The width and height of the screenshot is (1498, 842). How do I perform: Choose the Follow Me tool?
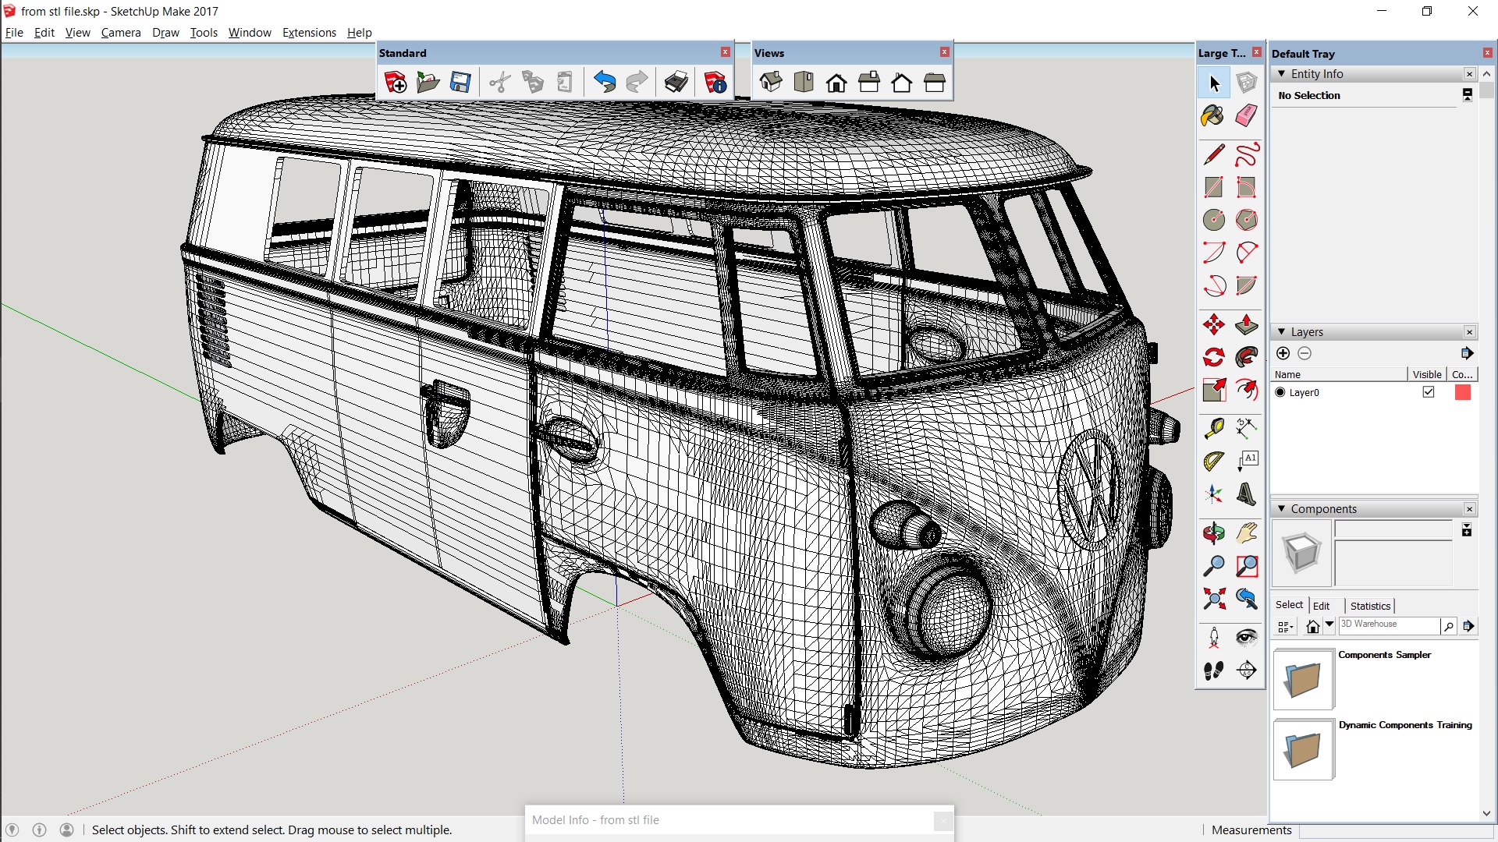click(1246, 357)
